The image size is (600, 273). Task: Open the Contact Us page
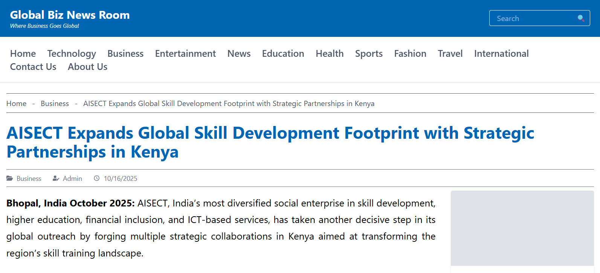[x=33, y=67]
